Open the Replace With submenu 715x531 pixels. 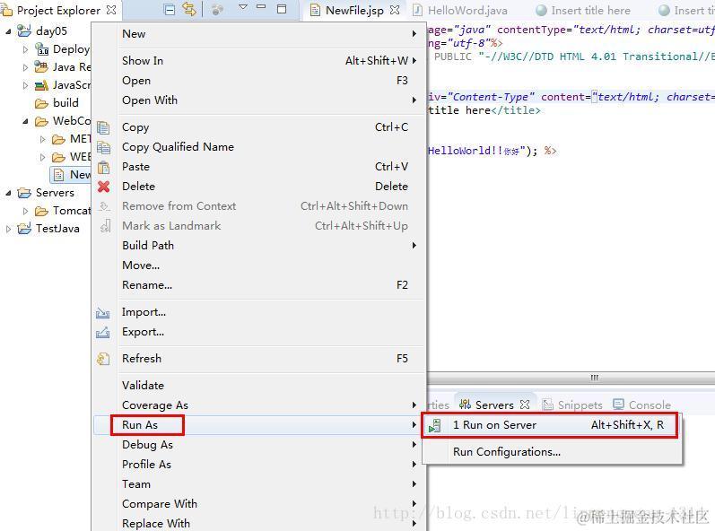tap(259, 523)
